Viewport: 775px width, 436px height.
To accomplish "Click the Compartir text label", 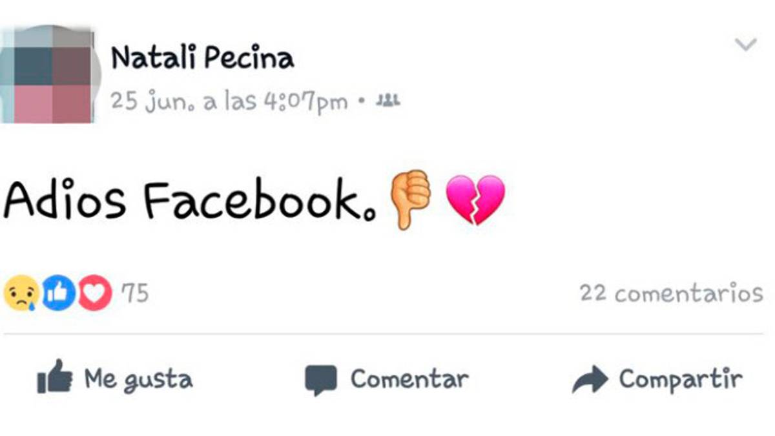I will [x=681, y=380].
